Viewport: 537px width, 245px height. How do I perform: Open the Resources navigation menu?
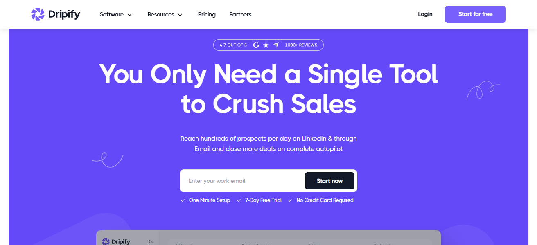click(x=165, y=14)
